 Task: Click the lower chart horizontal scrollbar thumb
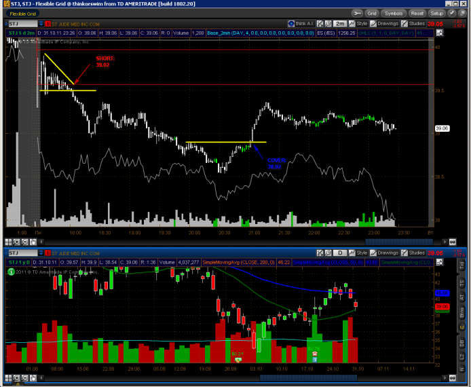[309, 377]
